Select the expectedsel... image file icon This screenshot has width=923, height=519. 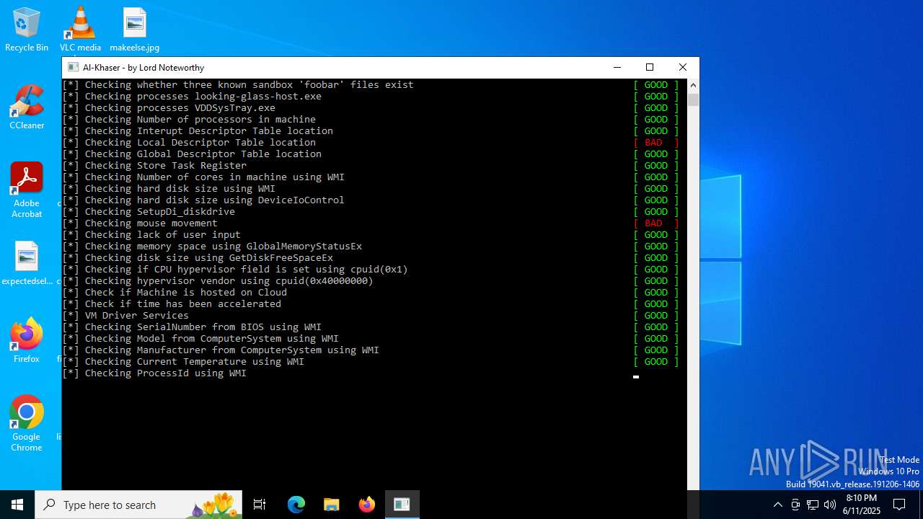(x=27, y=263)
